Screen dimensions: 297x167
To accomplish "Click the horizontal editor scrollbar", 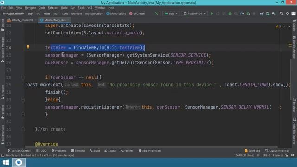I will (151, 147).
